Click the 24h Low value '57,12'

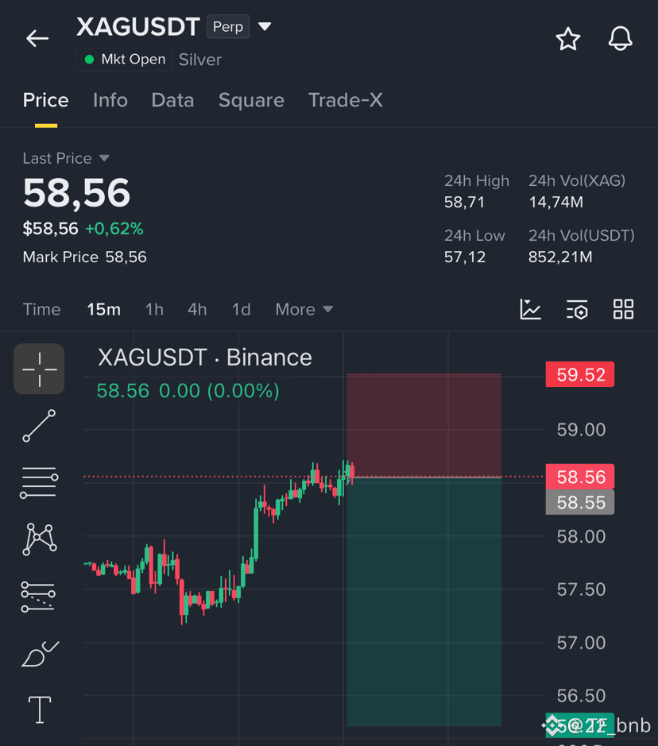point(465,257)
